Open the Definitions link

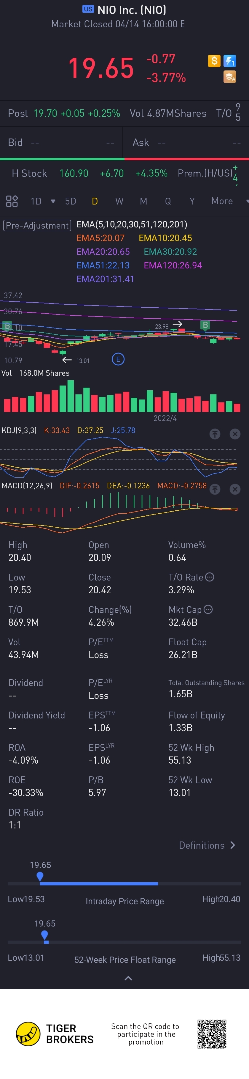[207, 845]
